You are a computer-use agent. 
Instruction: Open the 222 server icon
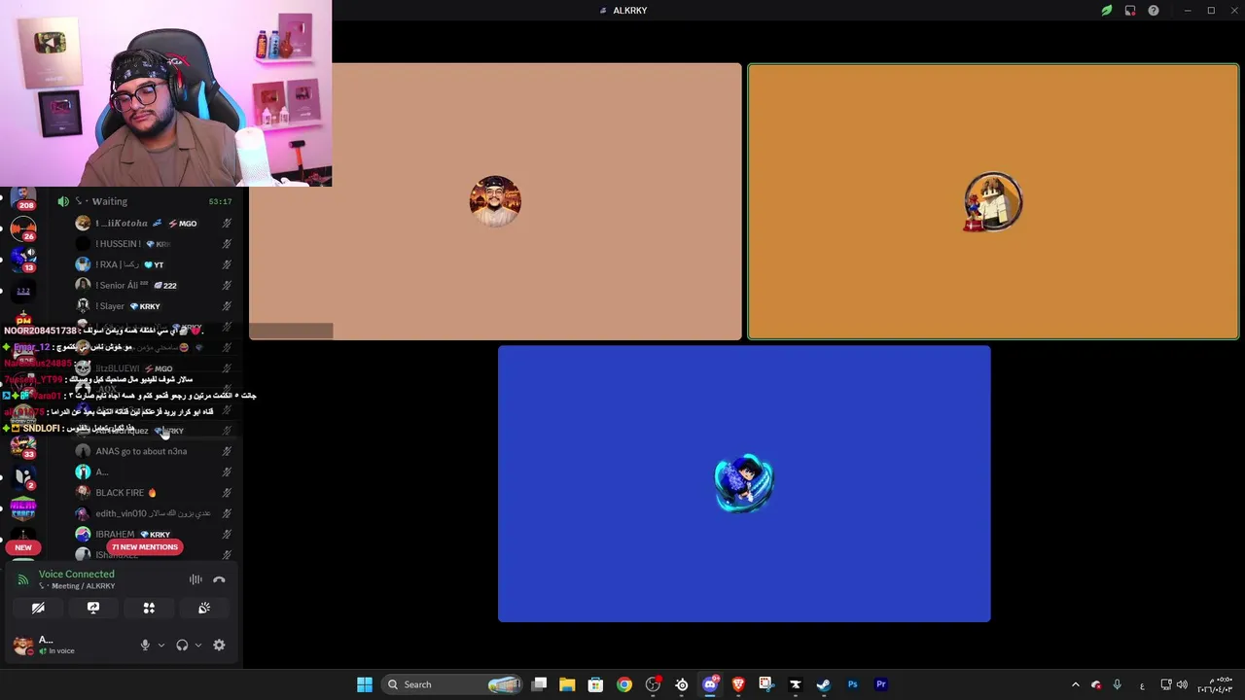[23, 291]
